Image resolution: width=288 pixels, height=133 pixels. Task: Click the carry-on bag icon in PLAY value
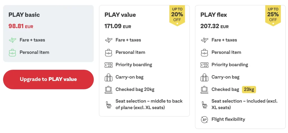click(x=109, y=77)
